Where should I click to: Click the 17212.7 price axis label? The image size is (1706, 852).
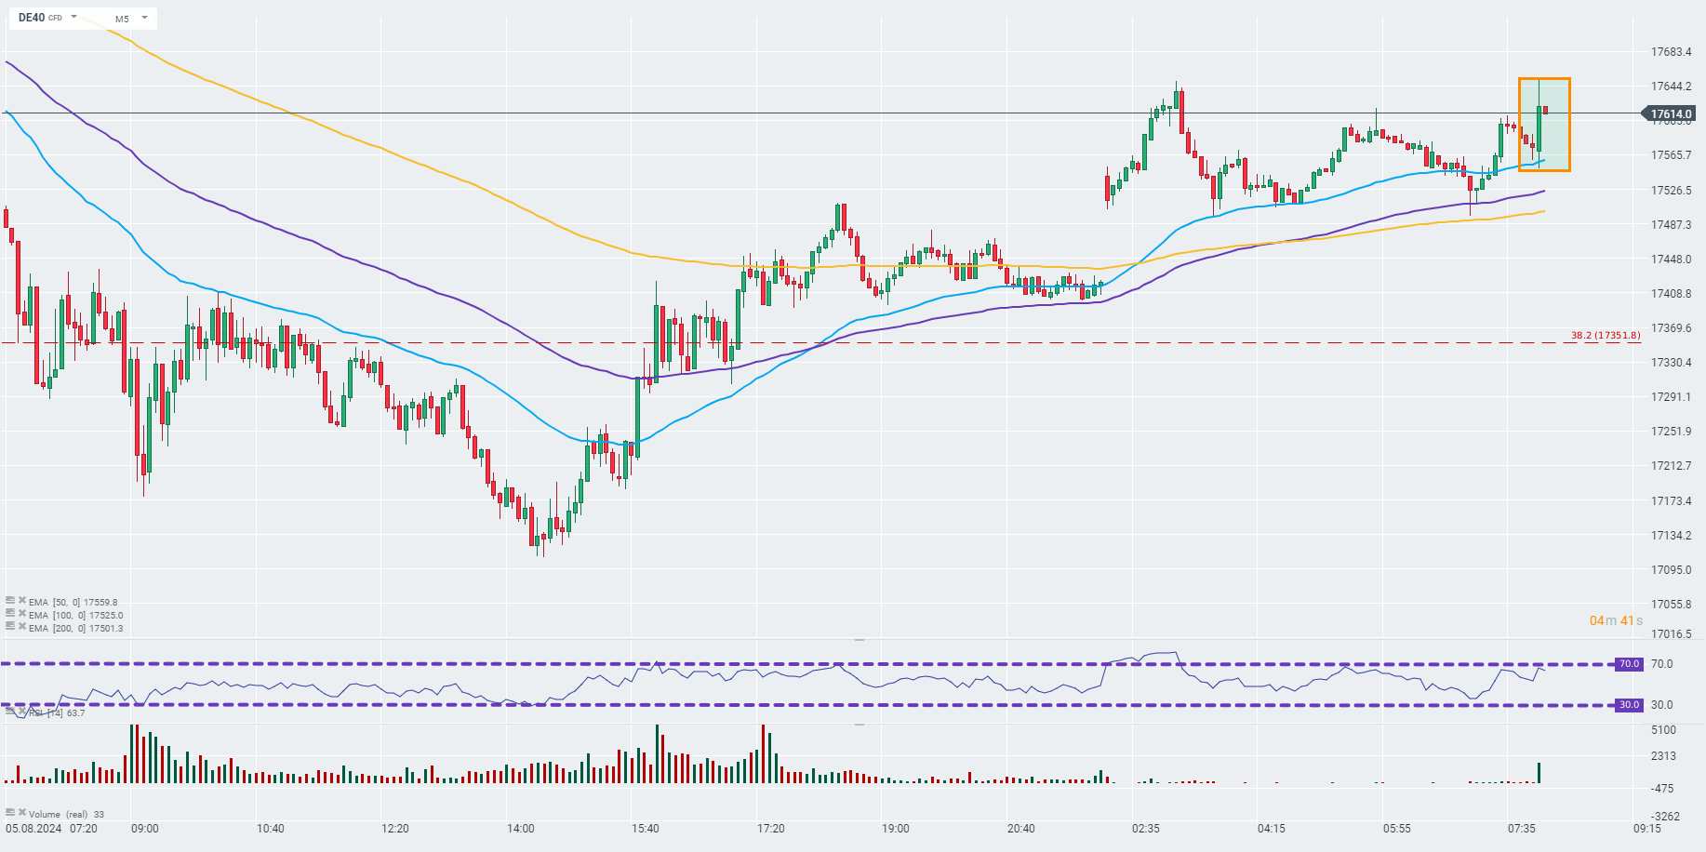point(1672,466)
